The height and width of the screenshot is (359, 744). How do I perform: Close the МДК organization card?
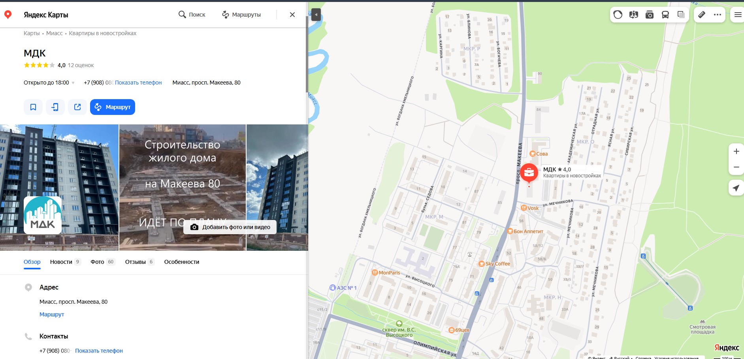pyautogui.click(x=292, y=15)
